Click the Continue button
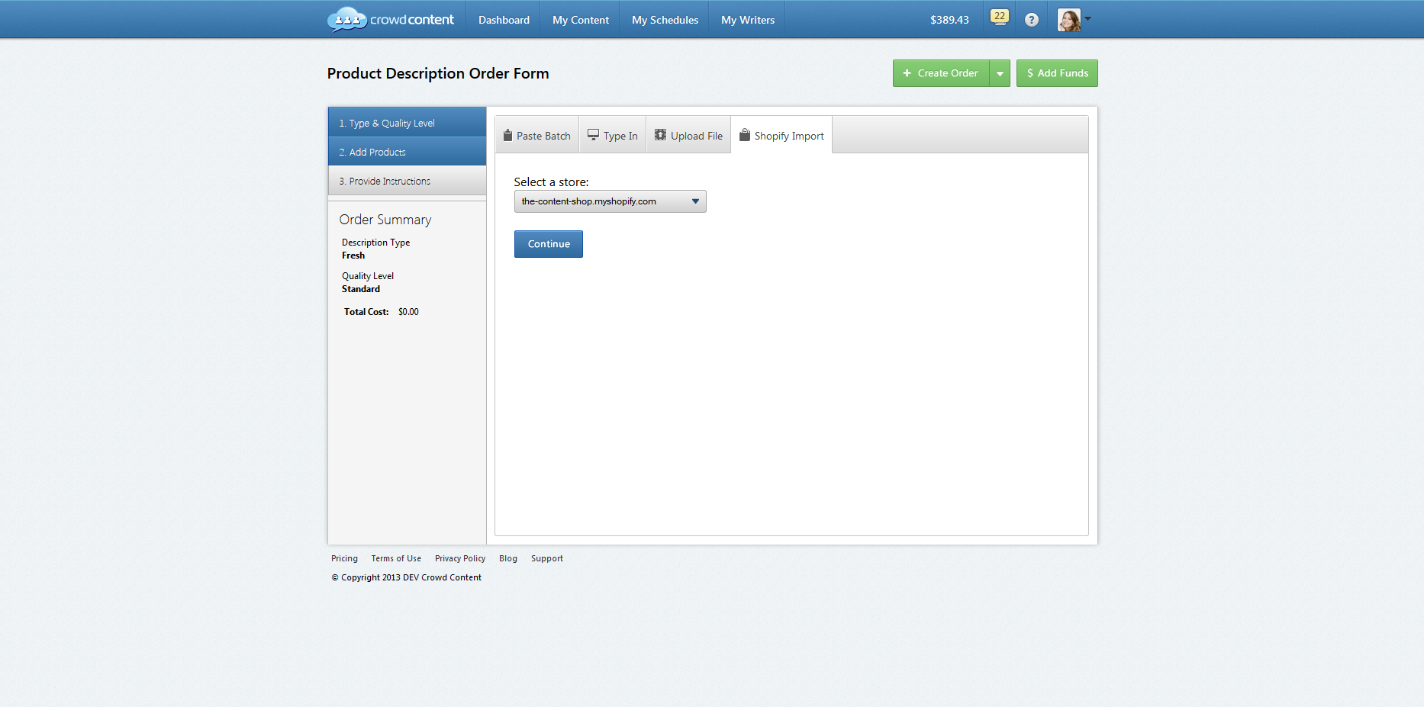1424x707 pixels. (x=548, y=243)
